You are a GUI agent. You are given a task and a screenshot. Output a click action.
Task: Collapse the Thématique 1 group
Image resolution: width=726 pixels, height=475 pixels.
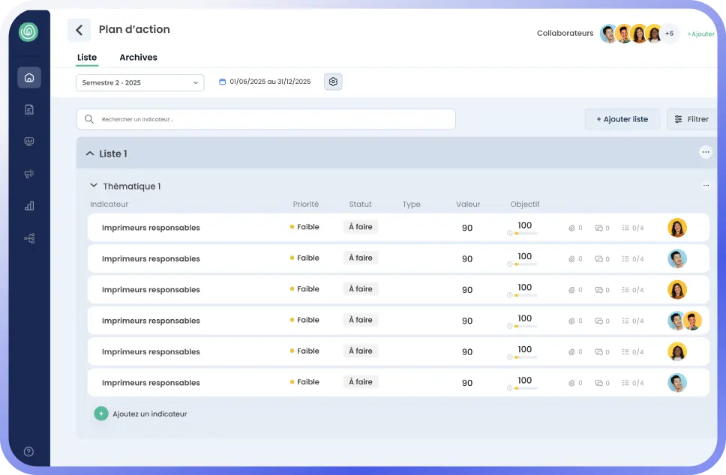pyautogui.click(x=94, y=186)
